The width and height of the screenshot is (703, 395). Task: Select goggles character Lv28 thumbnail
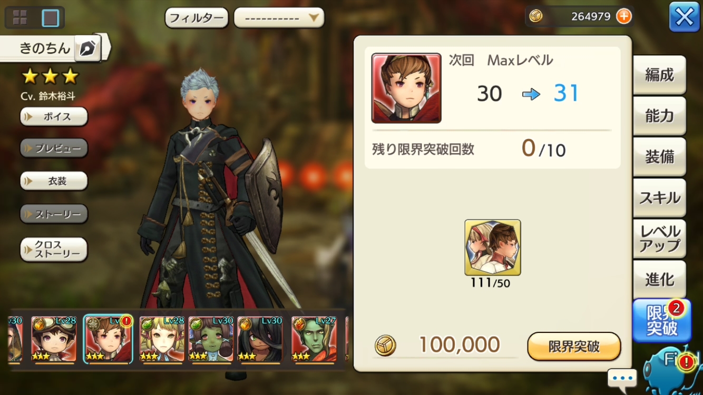54,339
